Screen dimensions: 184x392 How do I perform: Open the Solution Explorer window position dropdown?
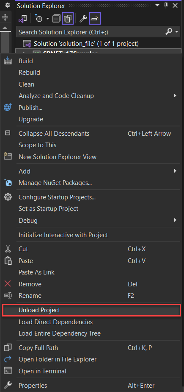pos(157,6)
